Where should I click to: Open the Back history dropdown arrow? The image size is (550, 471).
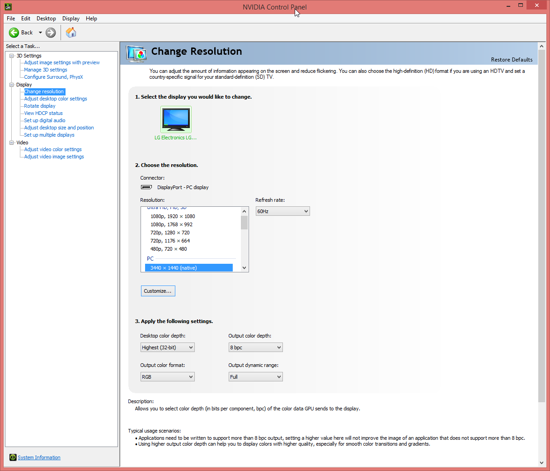tap(40, 33)
